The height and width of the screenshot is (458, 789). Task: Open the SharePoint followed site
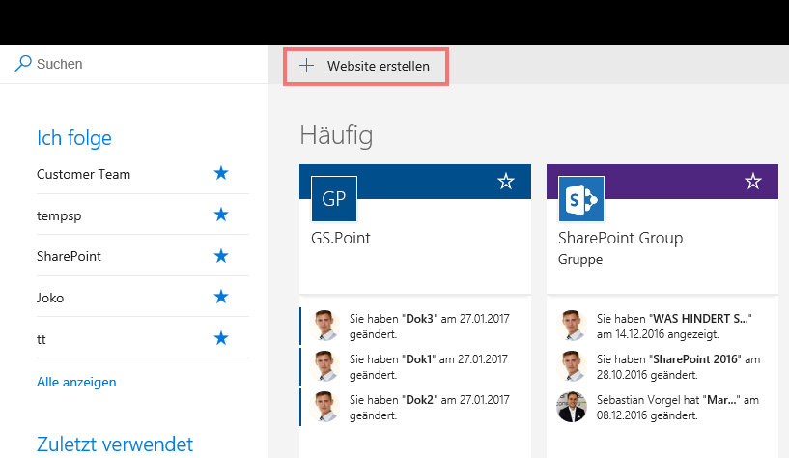pyautogui.click(x=69, y=256)
